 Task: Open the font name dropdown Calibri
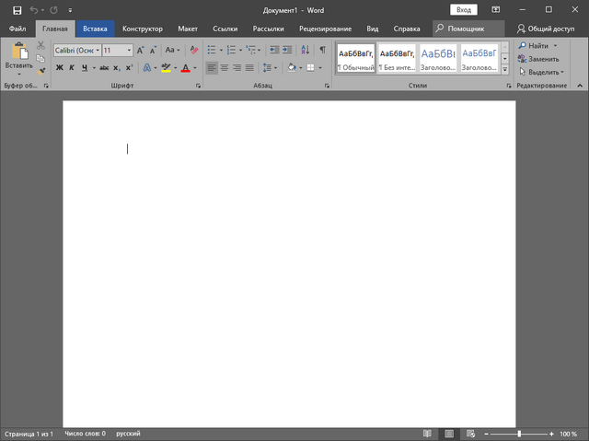click(x=97, y=51)
